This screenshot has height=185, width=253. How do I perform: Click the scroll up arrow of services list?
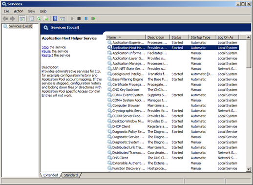click(x=249, y=37)
